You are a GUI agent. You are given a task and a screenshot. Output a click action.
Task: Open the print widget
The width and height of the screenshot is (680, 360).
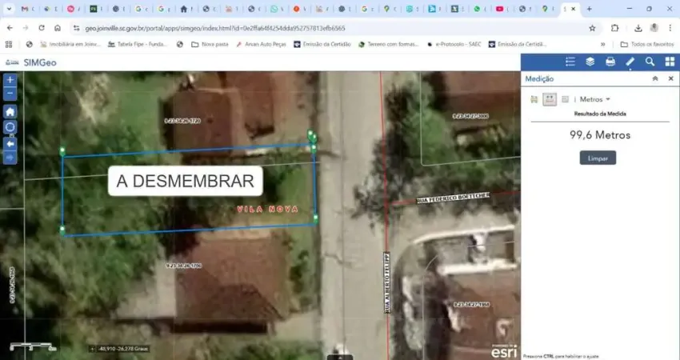click(x=610, y=62)
